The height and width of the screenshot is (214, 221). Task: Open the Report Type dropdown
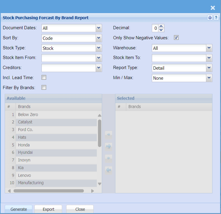[x=209, y=68]
